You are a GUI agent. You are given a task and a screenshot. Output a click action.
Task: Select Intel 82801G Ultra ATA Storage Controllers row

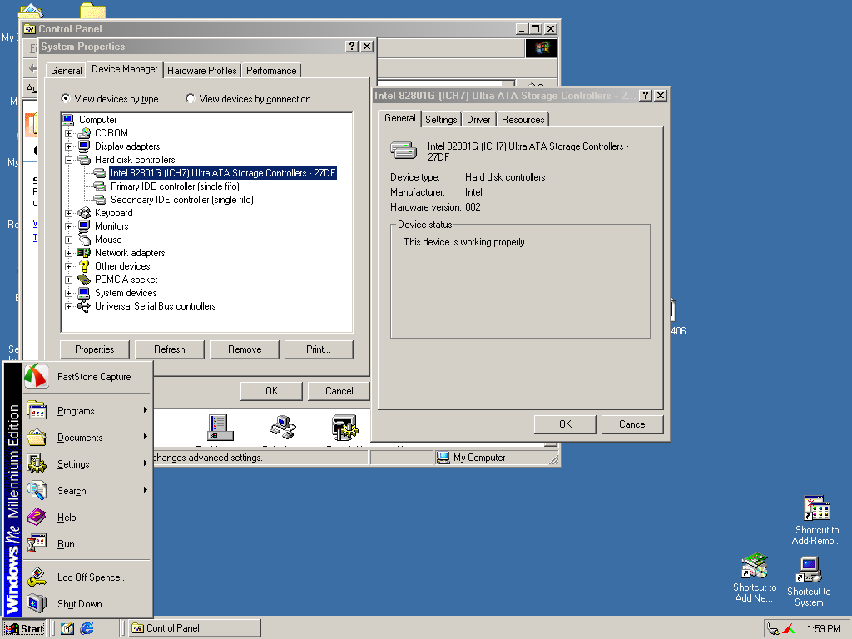click(x=223, y=173)
